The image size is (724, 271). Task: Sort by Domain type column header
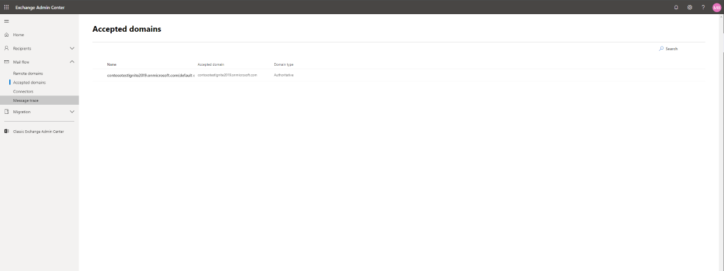pos(284,65)
